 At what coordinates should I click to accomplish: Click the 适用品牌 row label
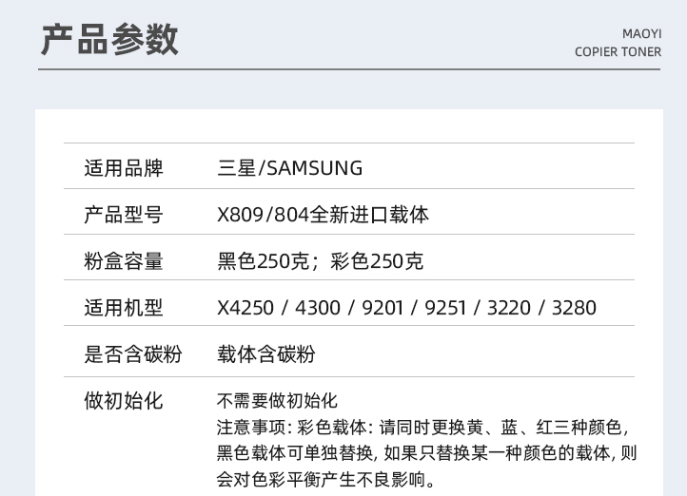click(x=124, y=168)
